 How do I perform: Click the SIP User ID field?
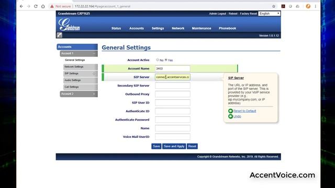[x=172, y=102]
